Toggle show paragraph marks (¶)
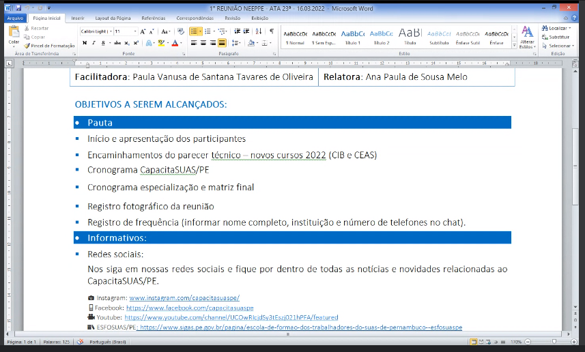The height and width of the screenshot is (352, 585). click(272, 31)
